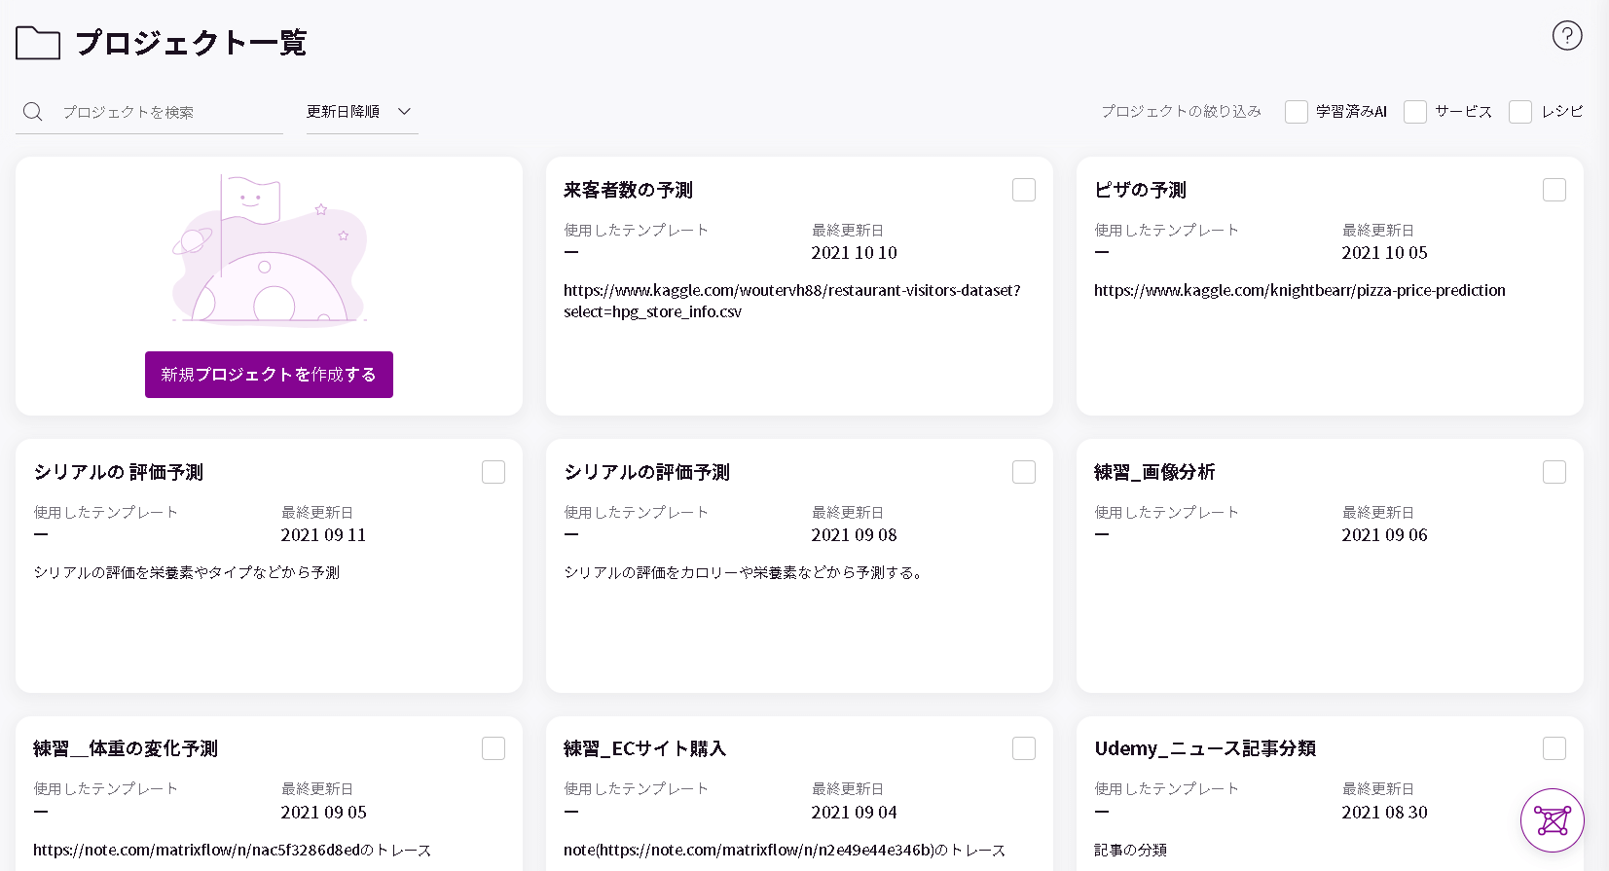1609x871 pixels.
Task: Enable the サービス filter checkbox
Action: (x=1415, y=112)
